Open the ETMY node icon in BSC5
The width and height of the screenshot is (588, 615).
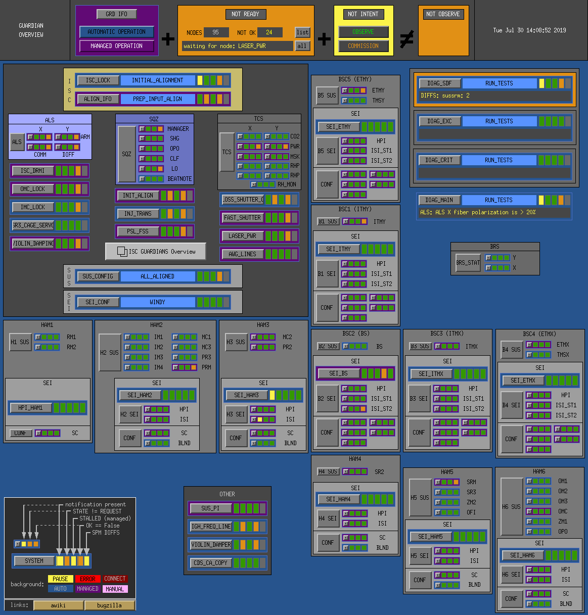(345, 90)
